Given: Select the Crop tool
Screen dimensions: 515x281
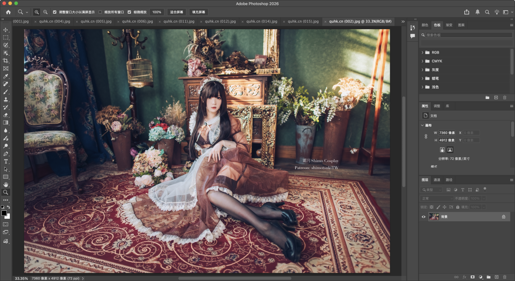Looking at the screenshot, I should 6,61.
